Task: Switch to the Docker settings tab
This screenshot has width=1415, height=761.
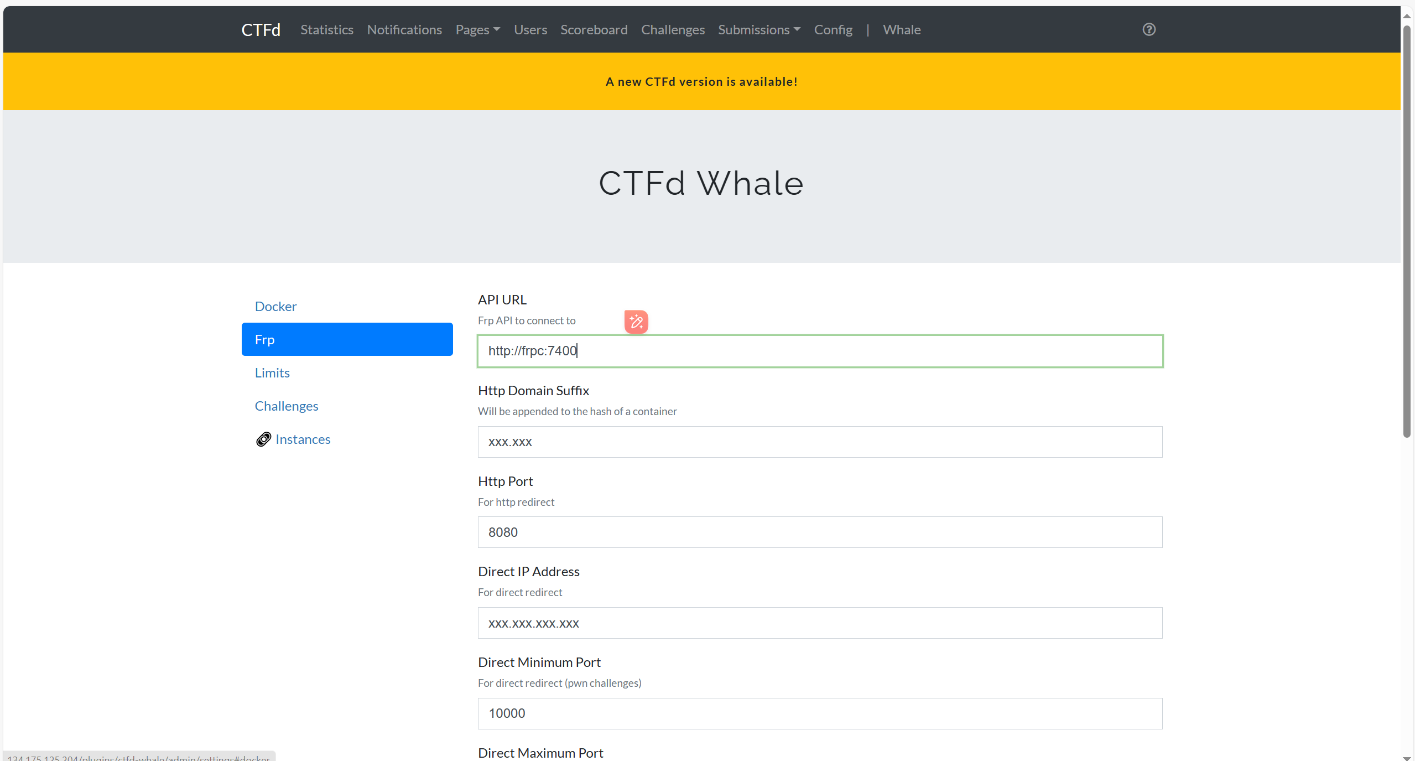Action: click(x=275, y=306)
